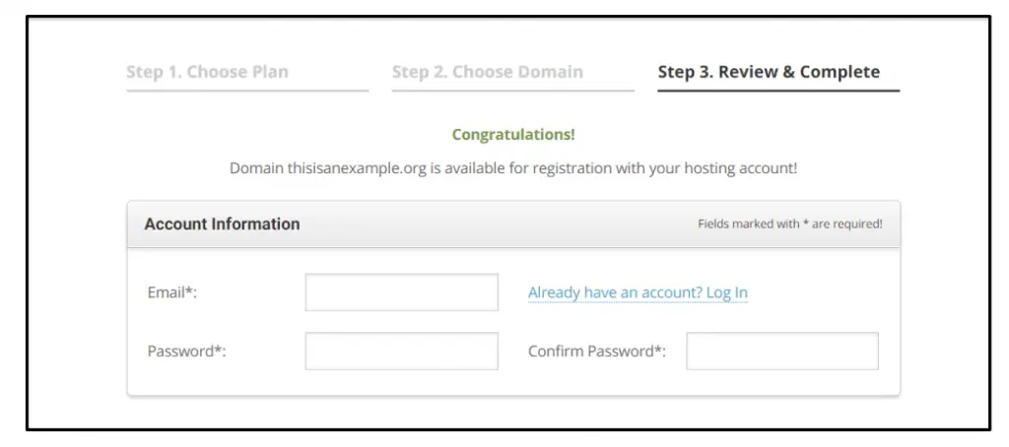Click the word Domain starting the availability message
The image size is (1009, 447).
click(256, 168)
